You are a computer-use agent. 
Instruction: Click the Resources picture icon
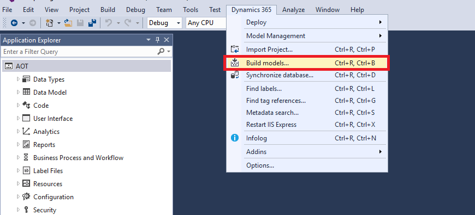(x=26, y=183)
